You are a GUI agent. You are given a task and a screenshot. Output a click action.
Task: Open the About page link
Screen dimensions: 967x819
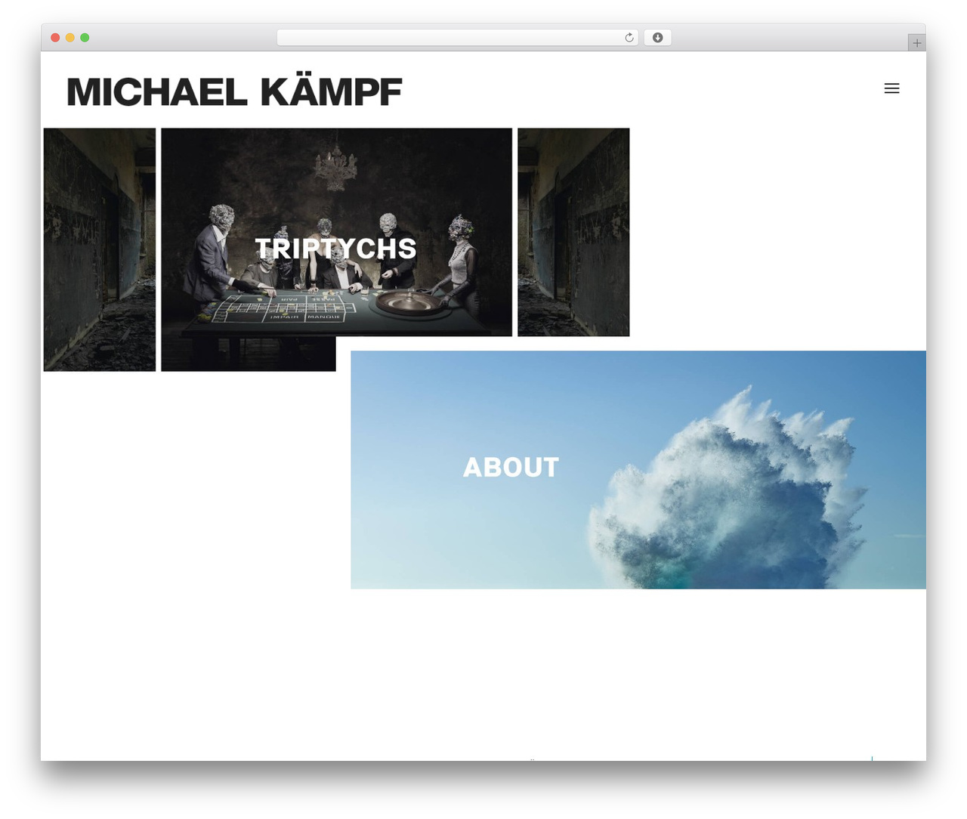pyautogui.click(x=511, y=467)
